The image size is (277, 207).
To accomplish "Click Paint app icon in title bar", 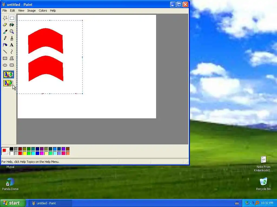I will pyautogui.click(x=4, y=5).
